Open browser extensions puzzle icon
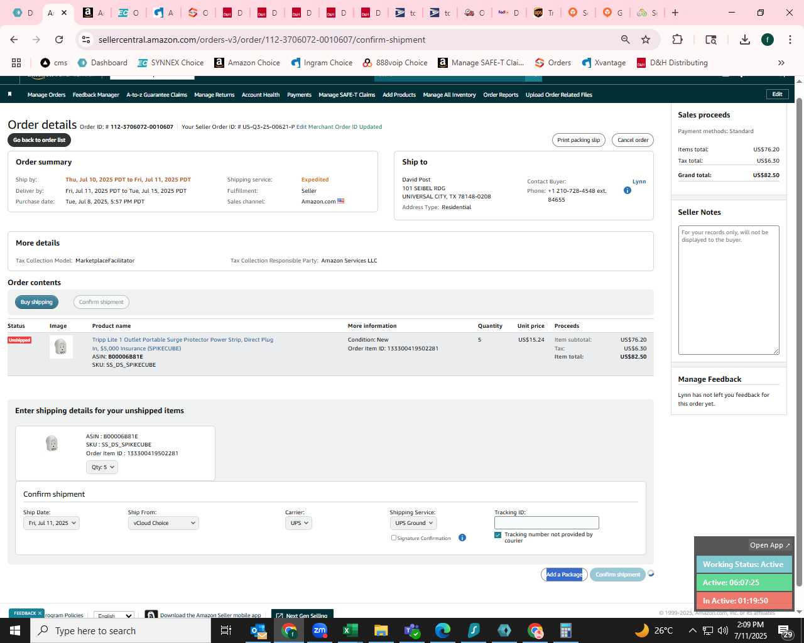804x643 pixels. 677,40
